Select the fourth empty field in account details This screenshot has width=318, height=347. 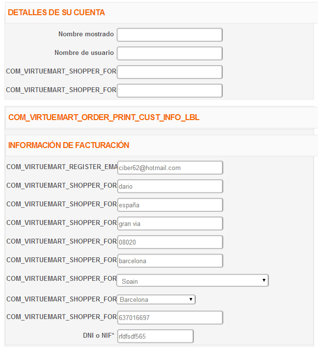tap(169, 91)
